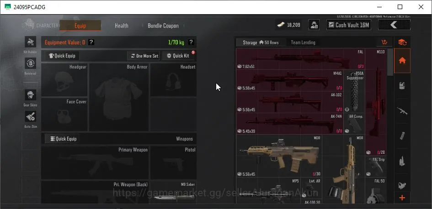Click gear Quick Equip button
The width and height of the screenshot is (432, 209).
(62, 56)
